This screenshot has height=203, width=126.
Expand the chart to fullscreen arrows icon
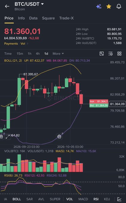click(x=8, y=136)
